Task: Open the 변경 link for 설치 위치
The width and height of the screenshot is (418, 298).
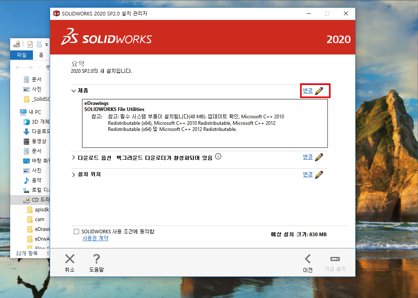Action: click(308, 174)
